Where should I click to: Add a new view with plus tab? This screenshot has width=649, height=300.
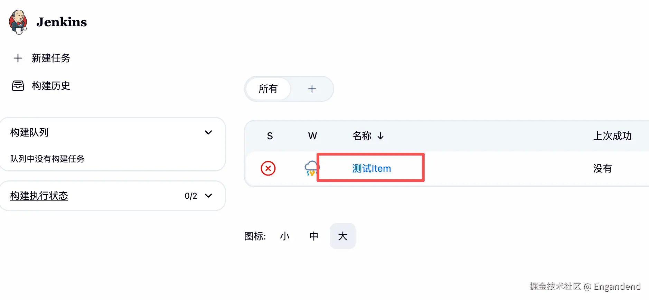(312, 89)
